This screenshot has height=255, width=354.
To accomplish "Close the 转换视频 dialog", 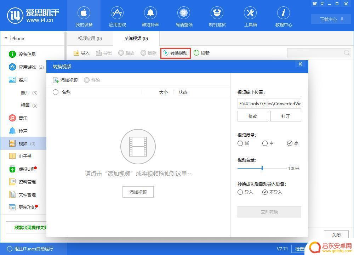I will click(x=300, y=64).
